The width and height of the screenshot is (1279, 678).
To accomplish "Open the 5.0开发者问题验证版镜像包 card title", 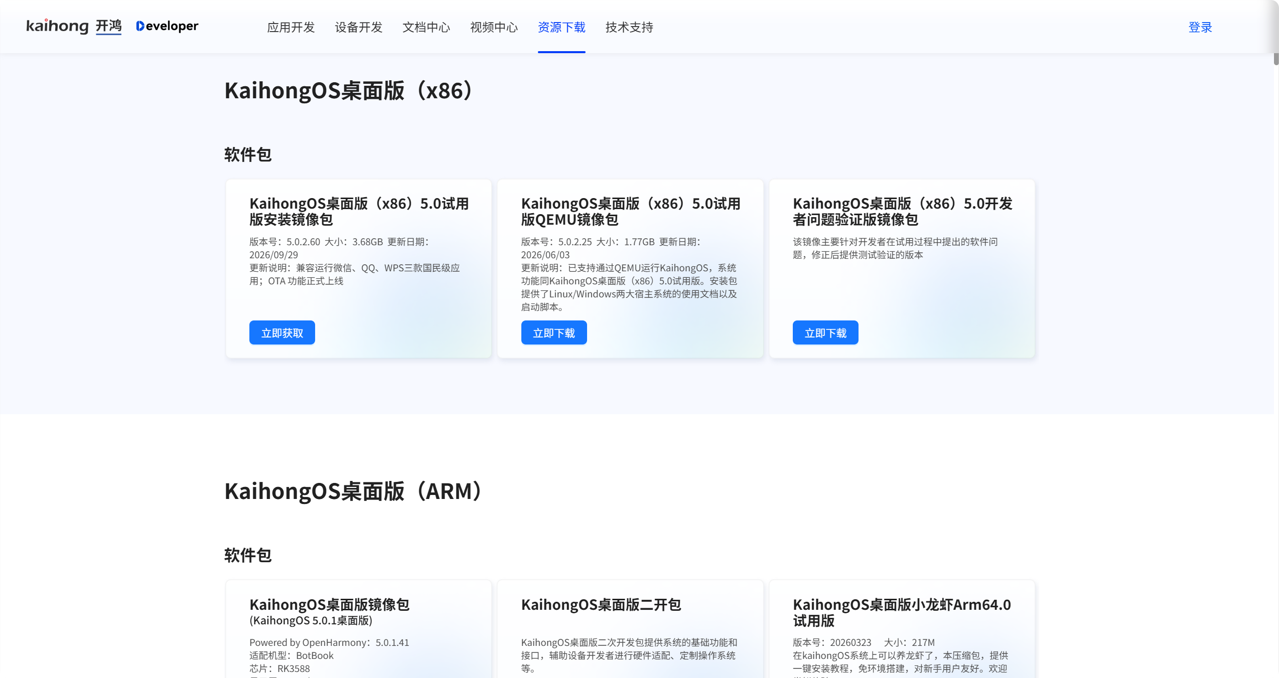I will click(903, 212).
